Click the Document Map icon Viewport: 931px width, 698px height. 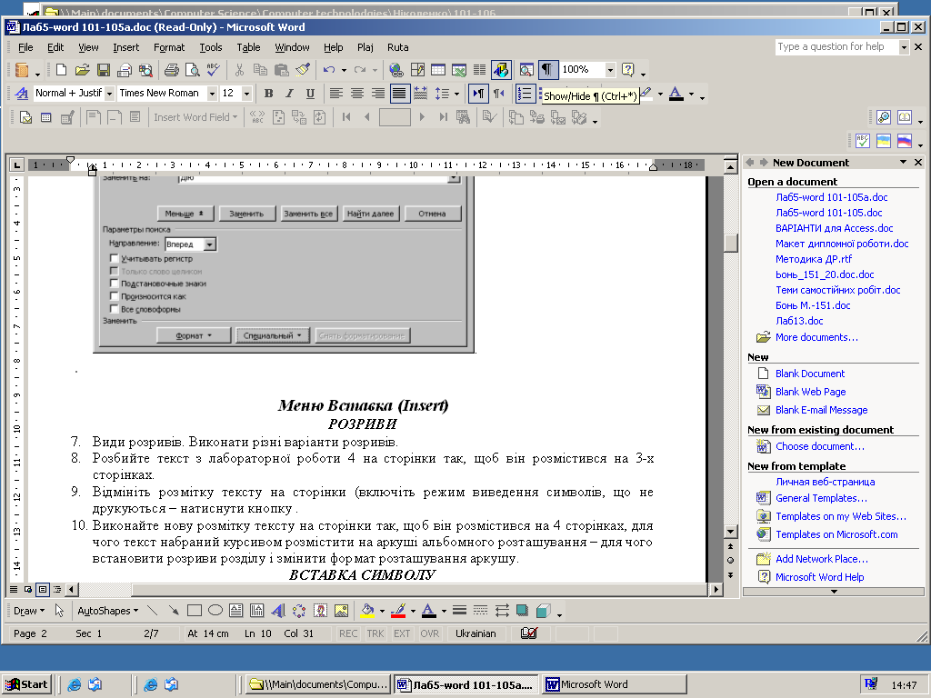tap(526, 70)
